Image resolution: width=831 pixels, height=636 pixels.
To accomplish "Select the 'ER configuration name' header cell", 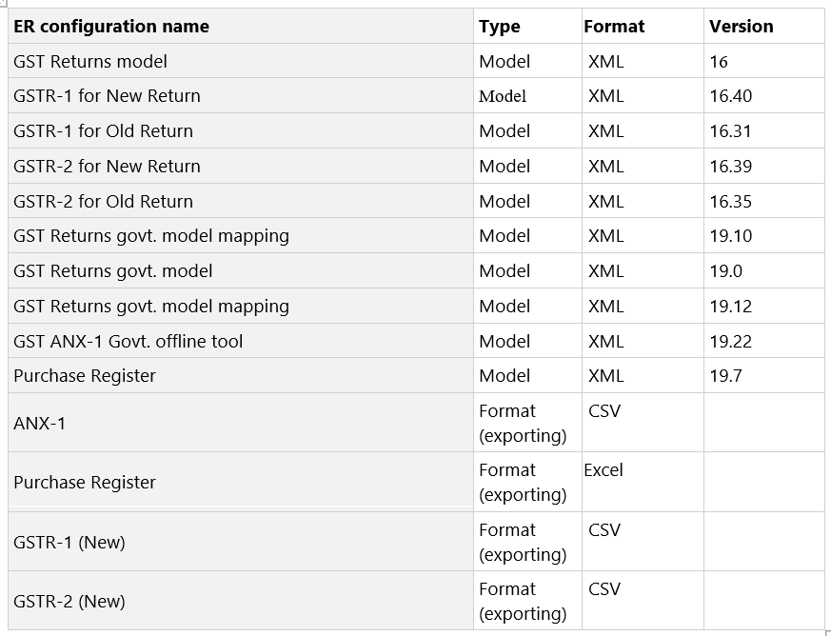I will tap(241, 26).
